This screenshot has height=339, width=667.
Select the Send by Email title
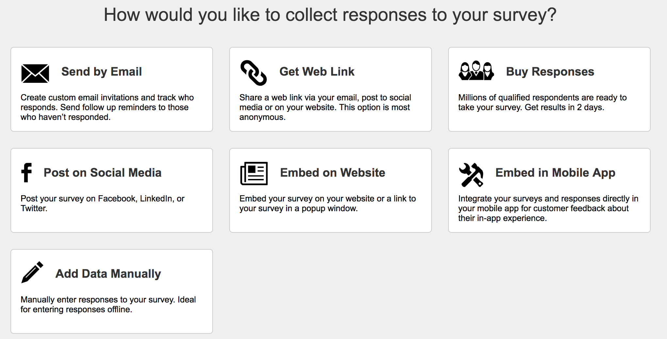(x=102, y=72)
